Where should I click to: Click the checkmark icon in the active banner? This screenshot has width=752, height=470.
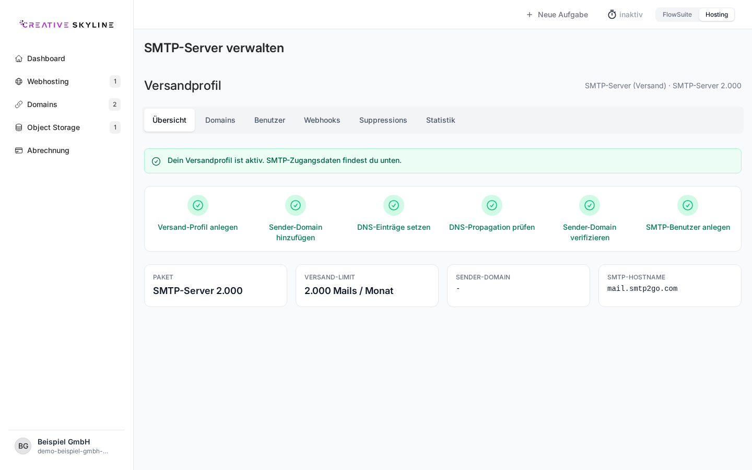pyautogui.click(x=156, y=161)
